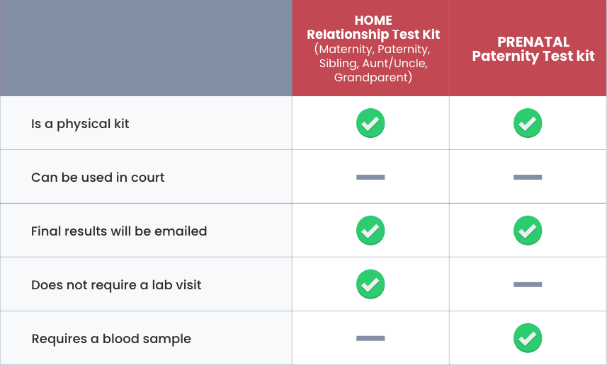The height and width of the screenshot is (365, 607).
Task: Select the PRENATAL Paternity Test kit header
Action: click(528, 48)
